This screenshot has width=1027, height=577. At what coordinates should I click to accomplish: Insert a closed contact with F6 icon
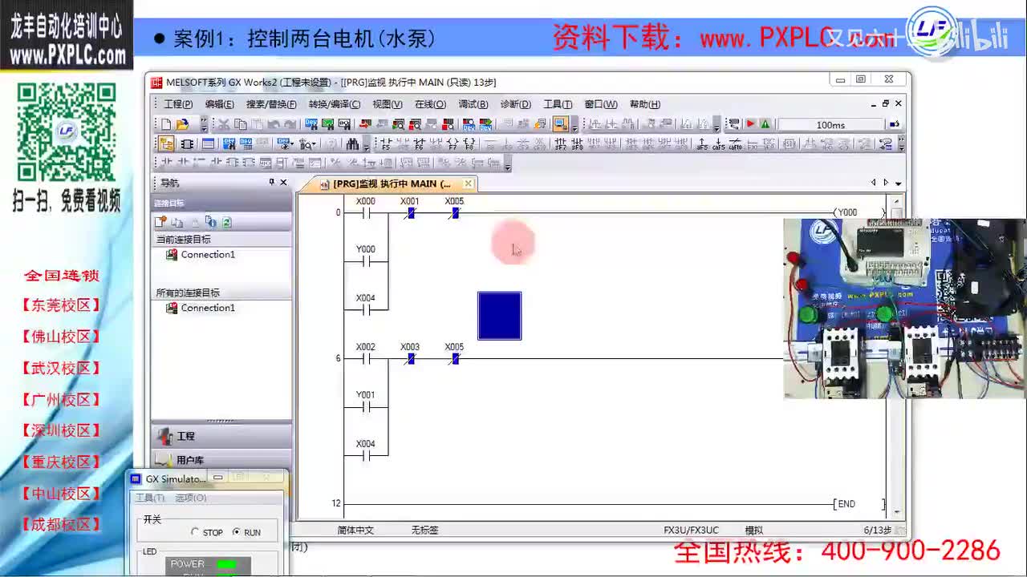(x=419, y=144)
